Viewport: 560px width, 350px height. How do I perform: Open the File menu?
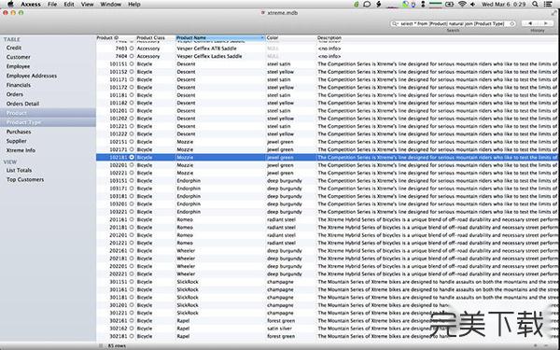tap(52, 5)
